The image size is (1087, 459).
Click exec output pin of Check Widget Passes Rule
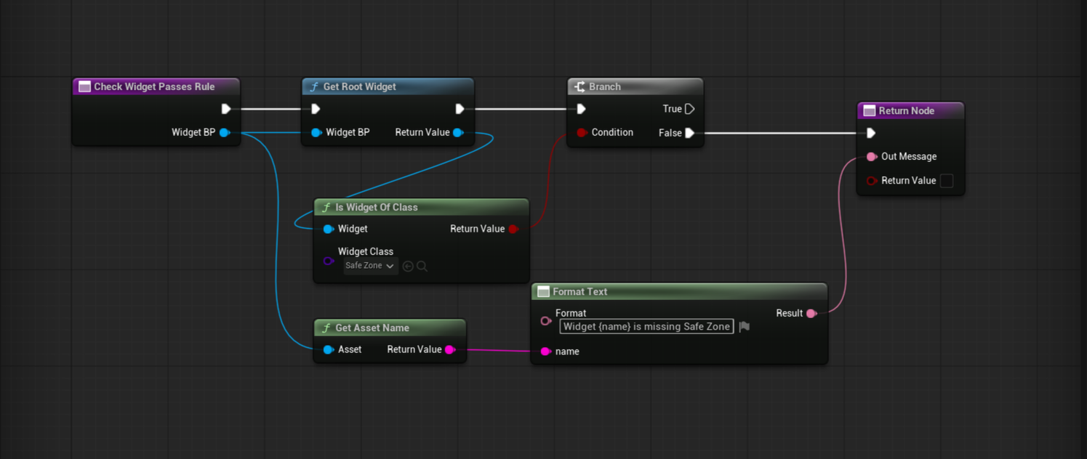click(x=226, y=109)
